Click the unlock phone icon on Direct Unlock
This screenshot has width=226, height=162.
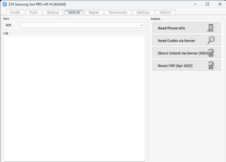point(211,53)
